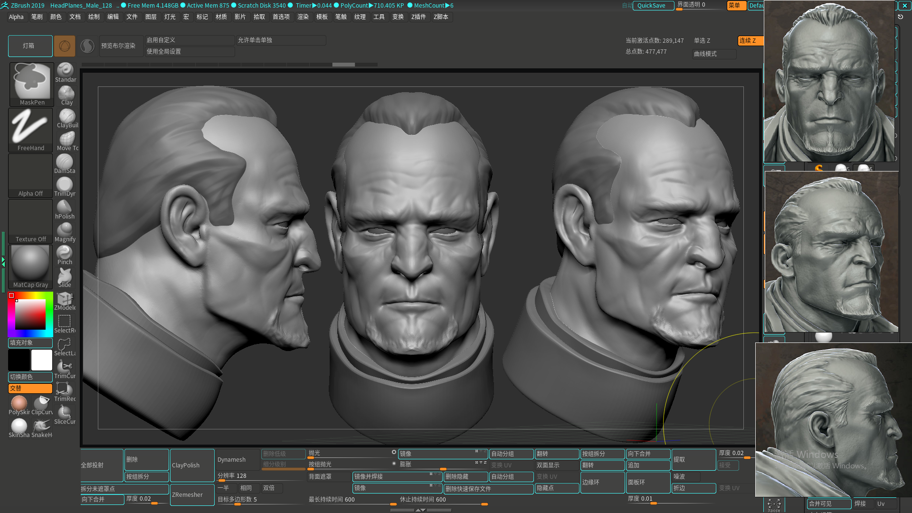Toggle 使用全局设置 option
This screenshot has height=513, width=912.
190,52
